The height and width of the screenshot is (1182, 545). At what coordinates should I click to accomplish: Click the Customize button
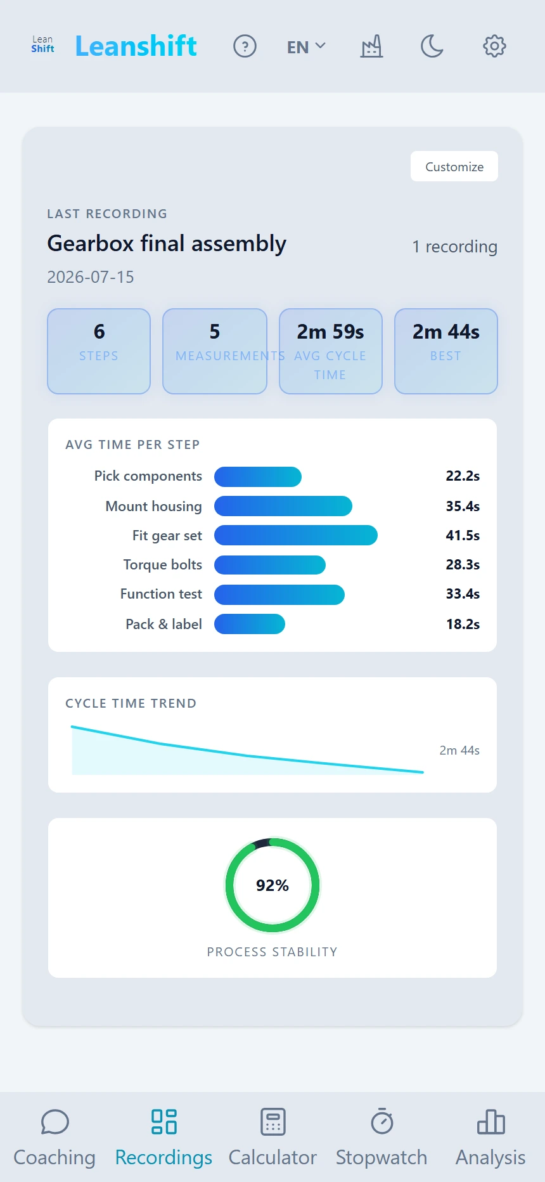tap(454, 166)
